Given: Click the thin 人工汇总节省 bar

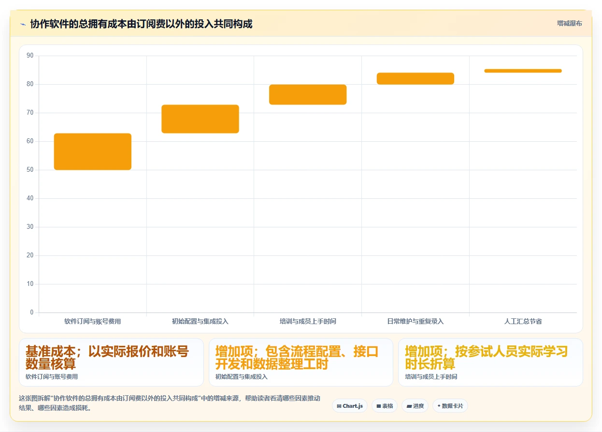Looking at the screenshot, I should click(x=523, y=71).
